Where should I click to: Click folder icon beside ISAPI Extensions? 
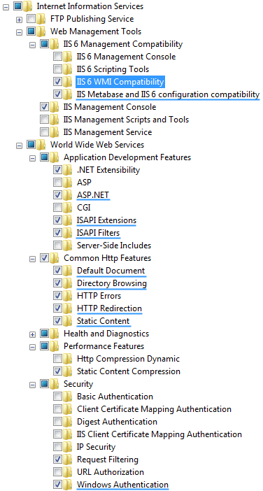coord(68,220)
